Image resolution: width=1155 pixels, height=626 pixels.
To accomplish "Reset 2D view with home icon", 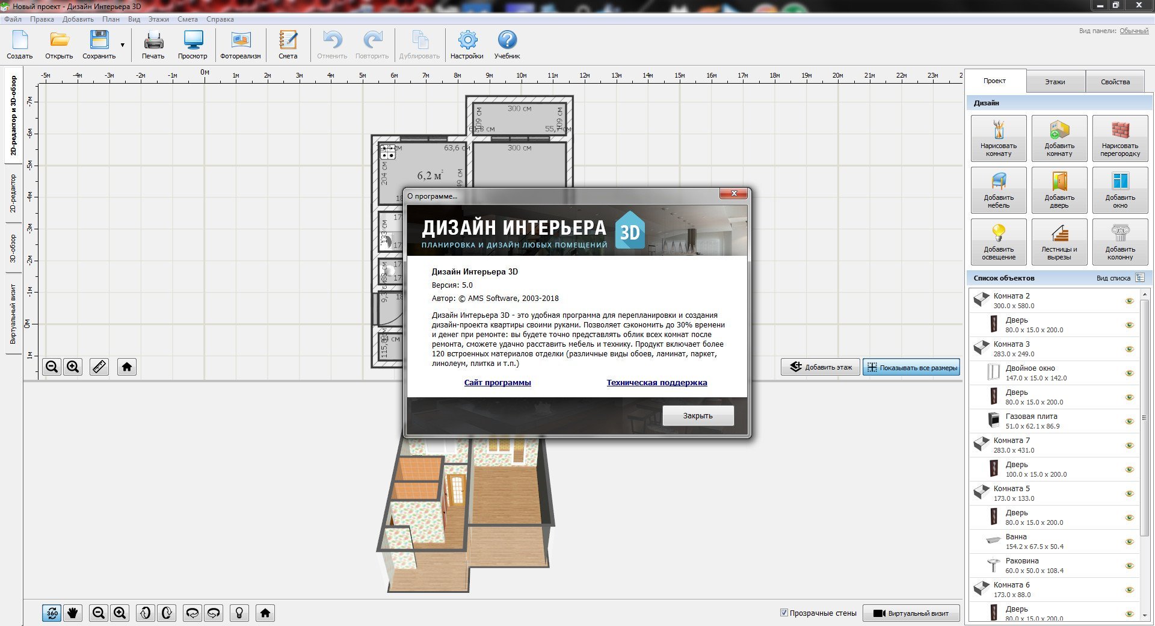I will coord(127,367).
